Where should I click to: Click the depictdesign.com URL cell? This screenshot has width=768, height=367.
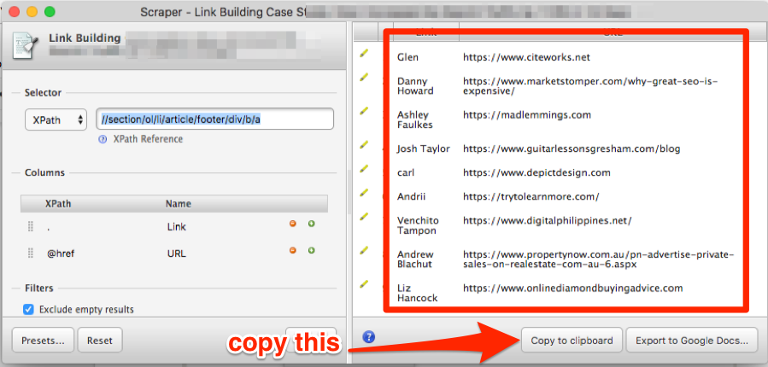tap(536, 172)
